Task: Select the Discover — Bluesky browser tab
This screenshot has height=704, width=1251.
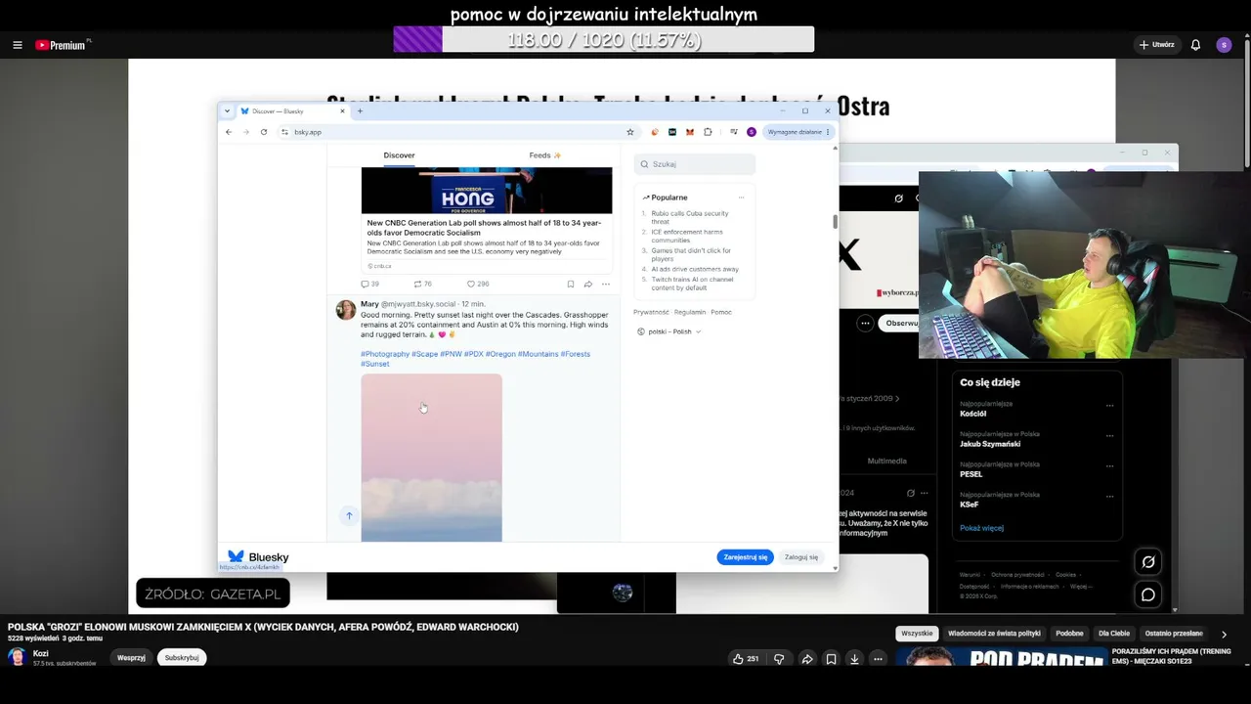Action: [x=292, y=110]
